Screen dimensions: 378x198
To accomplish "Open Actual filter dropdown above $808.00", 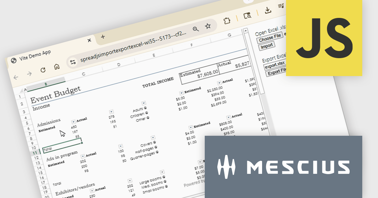I will (228, 117).
